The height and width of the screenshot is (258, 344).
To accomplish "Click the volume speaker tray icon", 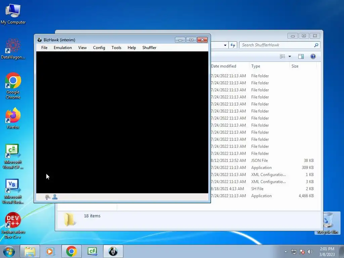I will click(x=310, y=252).
